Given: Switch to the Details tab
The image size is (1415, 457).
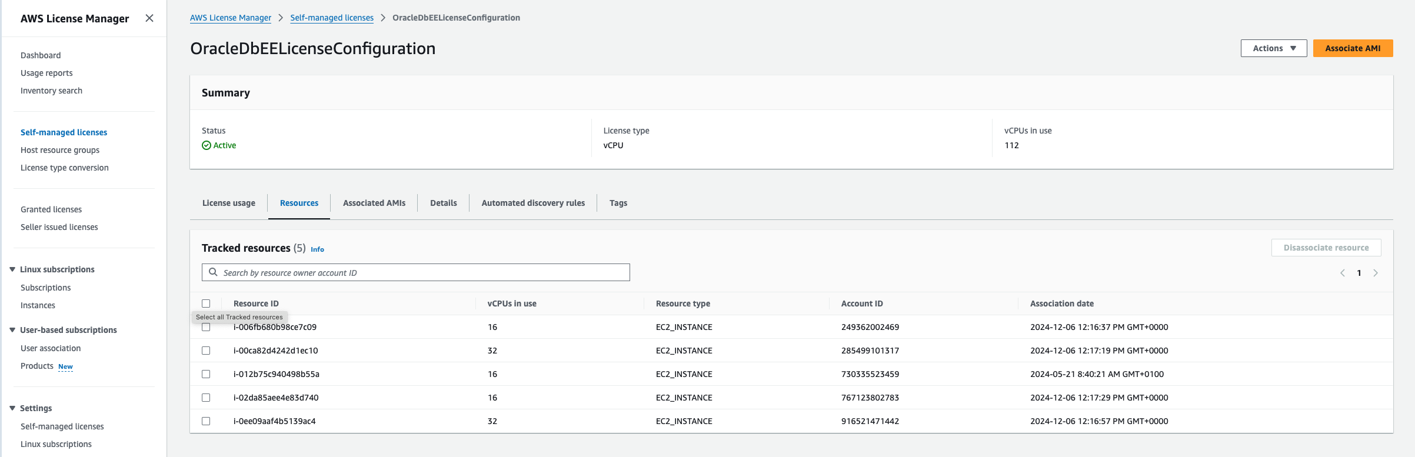Looking at the screenshot, I should tap(444, 203).
